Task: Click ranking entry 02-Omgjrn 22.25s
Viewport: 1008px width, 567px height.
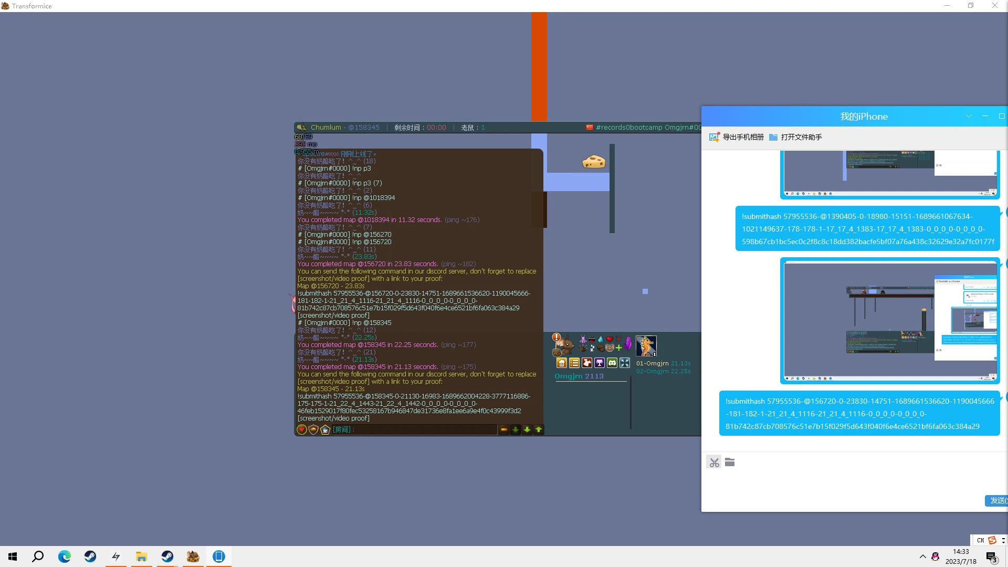Action: pyautogui.click(x=663, y=371)
